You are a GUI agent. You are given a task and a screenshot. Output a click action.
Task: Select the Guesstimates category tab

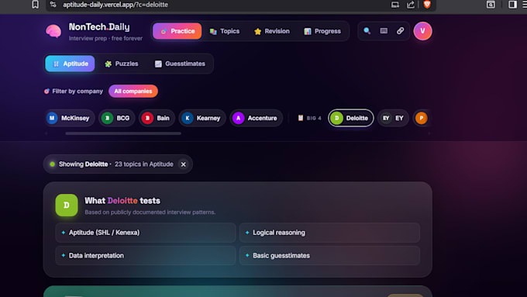pyautogui.click(x=180, y=64)
